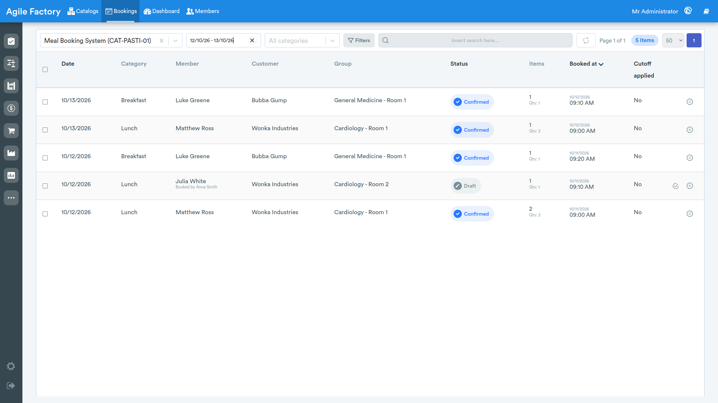The width and height of the screenshot is (718, 403).
Task: Switch to the Members tab
Action: coord(203,11)
